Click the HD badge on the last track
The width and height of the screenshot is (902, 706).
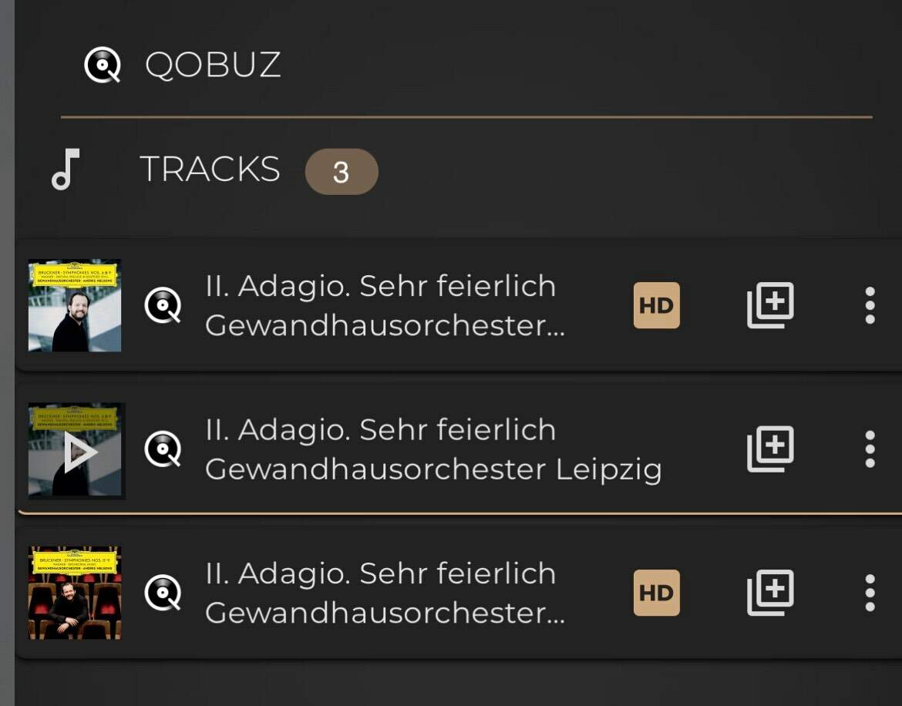click(x=656, y=593)
